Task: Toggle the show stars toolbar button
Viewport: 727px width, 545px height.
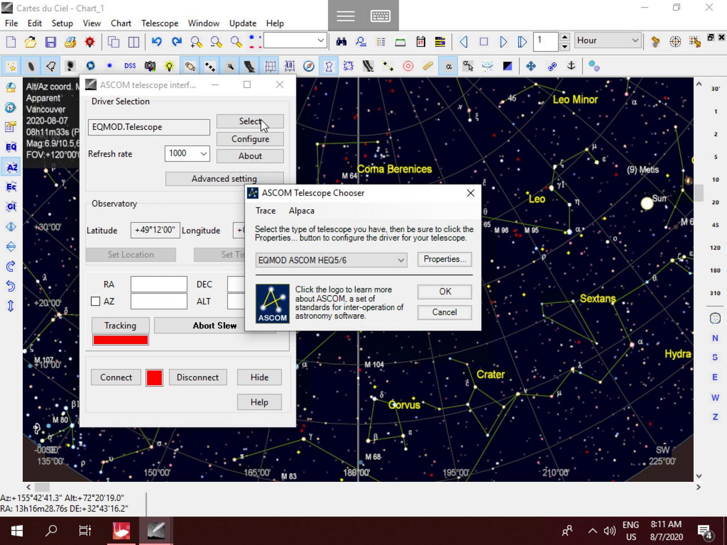Action: click(x=11, y=66)
